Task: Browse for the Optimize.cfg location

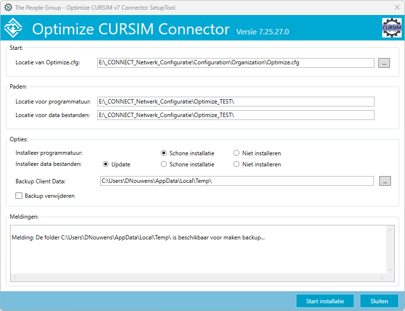Action: [x=384, y=63]
